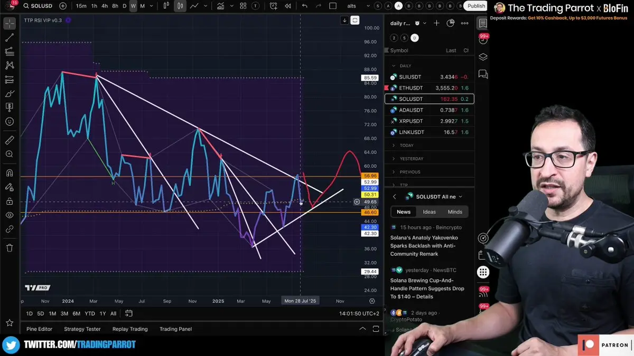Open the Ideas tab
This screenshot has width=634, height=356.
[x=429, y=212]
